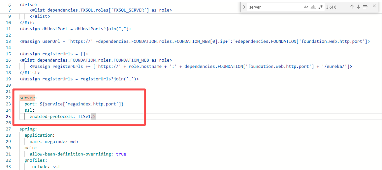382x170 pixels.
Task: Click the "true" value for allow-bean-definition-overriding
Action: pos(121,154)
